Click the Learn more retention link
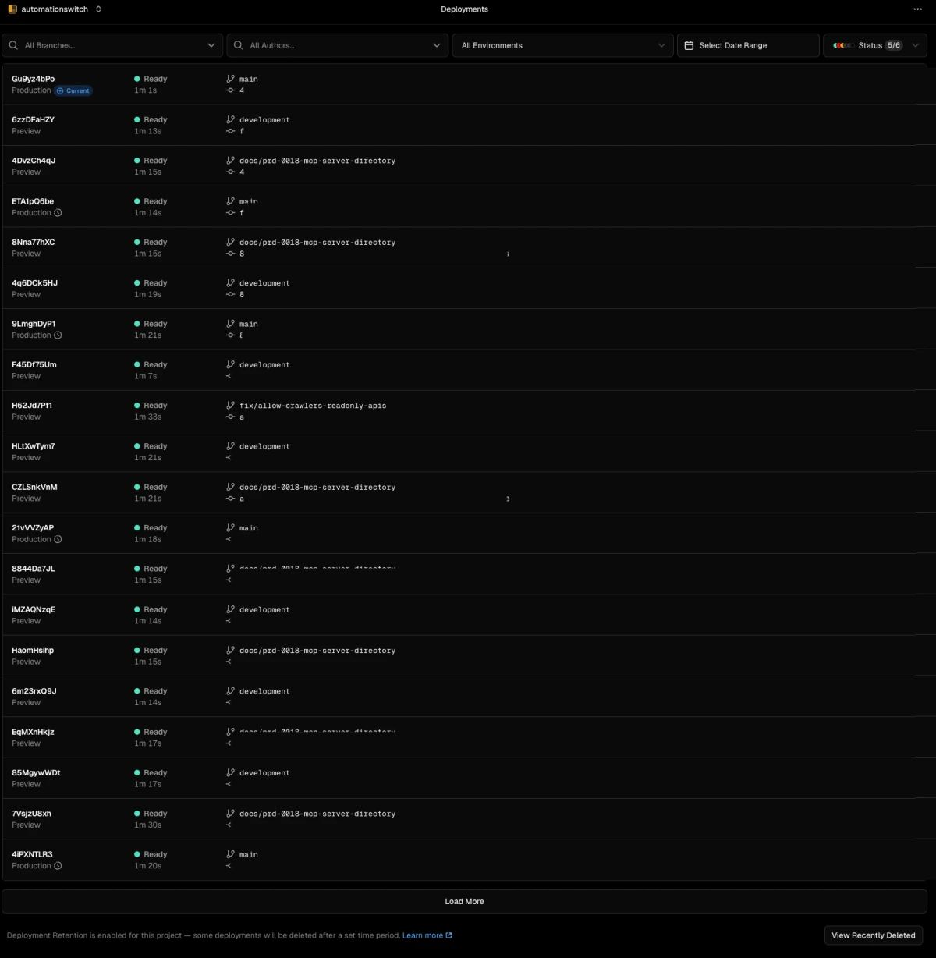The height and width of the screenshot is (958, 936). (423, 935)
